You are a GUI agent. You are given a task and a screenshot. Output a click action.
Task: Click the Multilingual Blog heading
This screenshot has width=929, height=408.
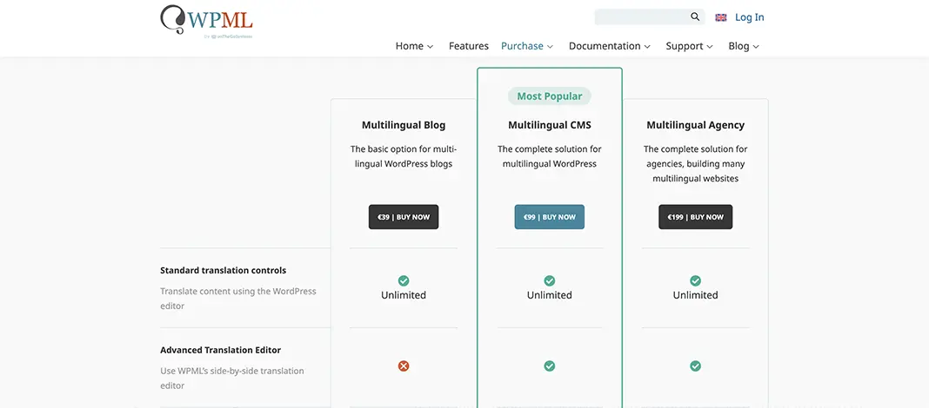tap(404, 125)
